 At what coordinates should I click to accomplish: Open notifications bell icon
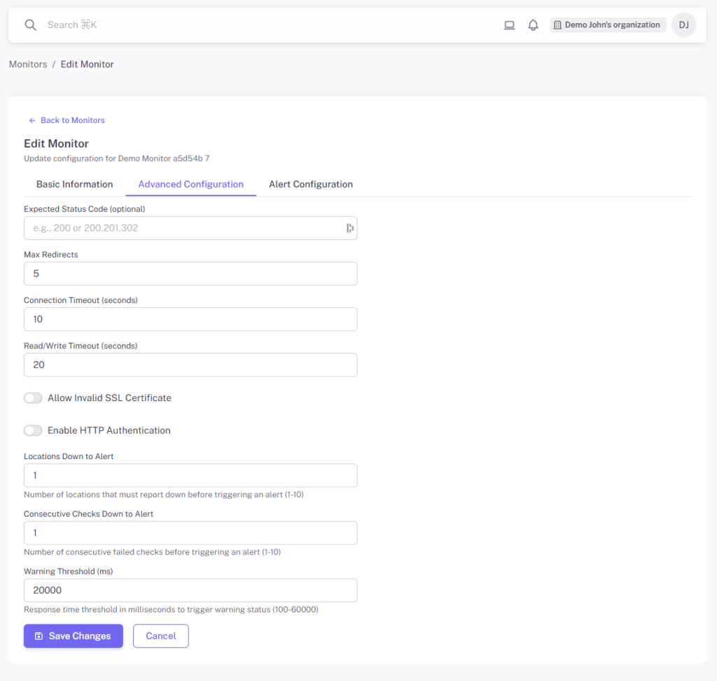point(533,25)
